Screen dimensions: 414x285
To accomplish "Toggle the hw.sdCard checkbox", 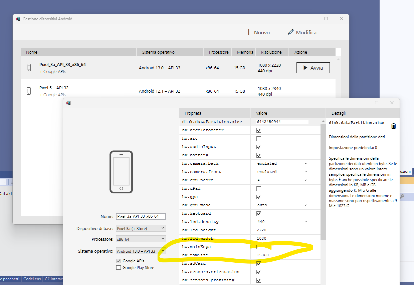I will point(259,264).
